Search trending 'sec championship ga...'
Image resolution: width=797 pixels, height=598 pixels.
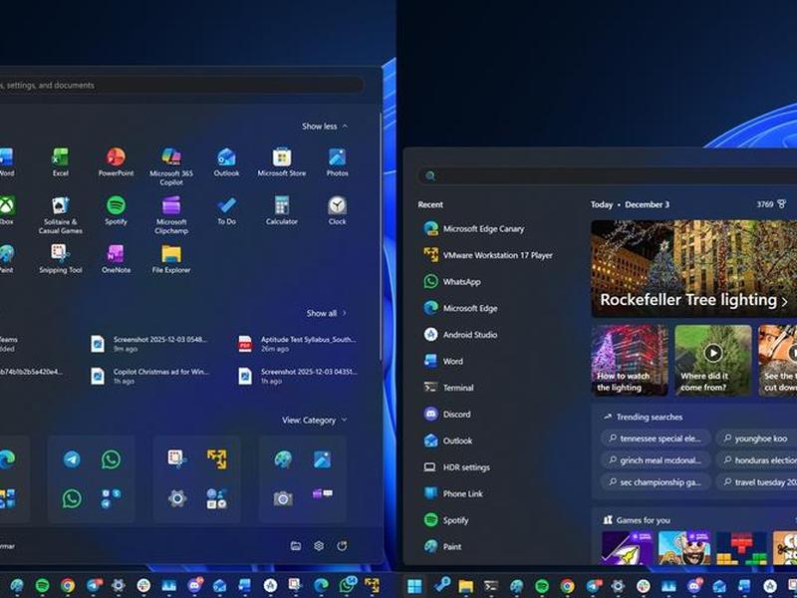point(656,482)
